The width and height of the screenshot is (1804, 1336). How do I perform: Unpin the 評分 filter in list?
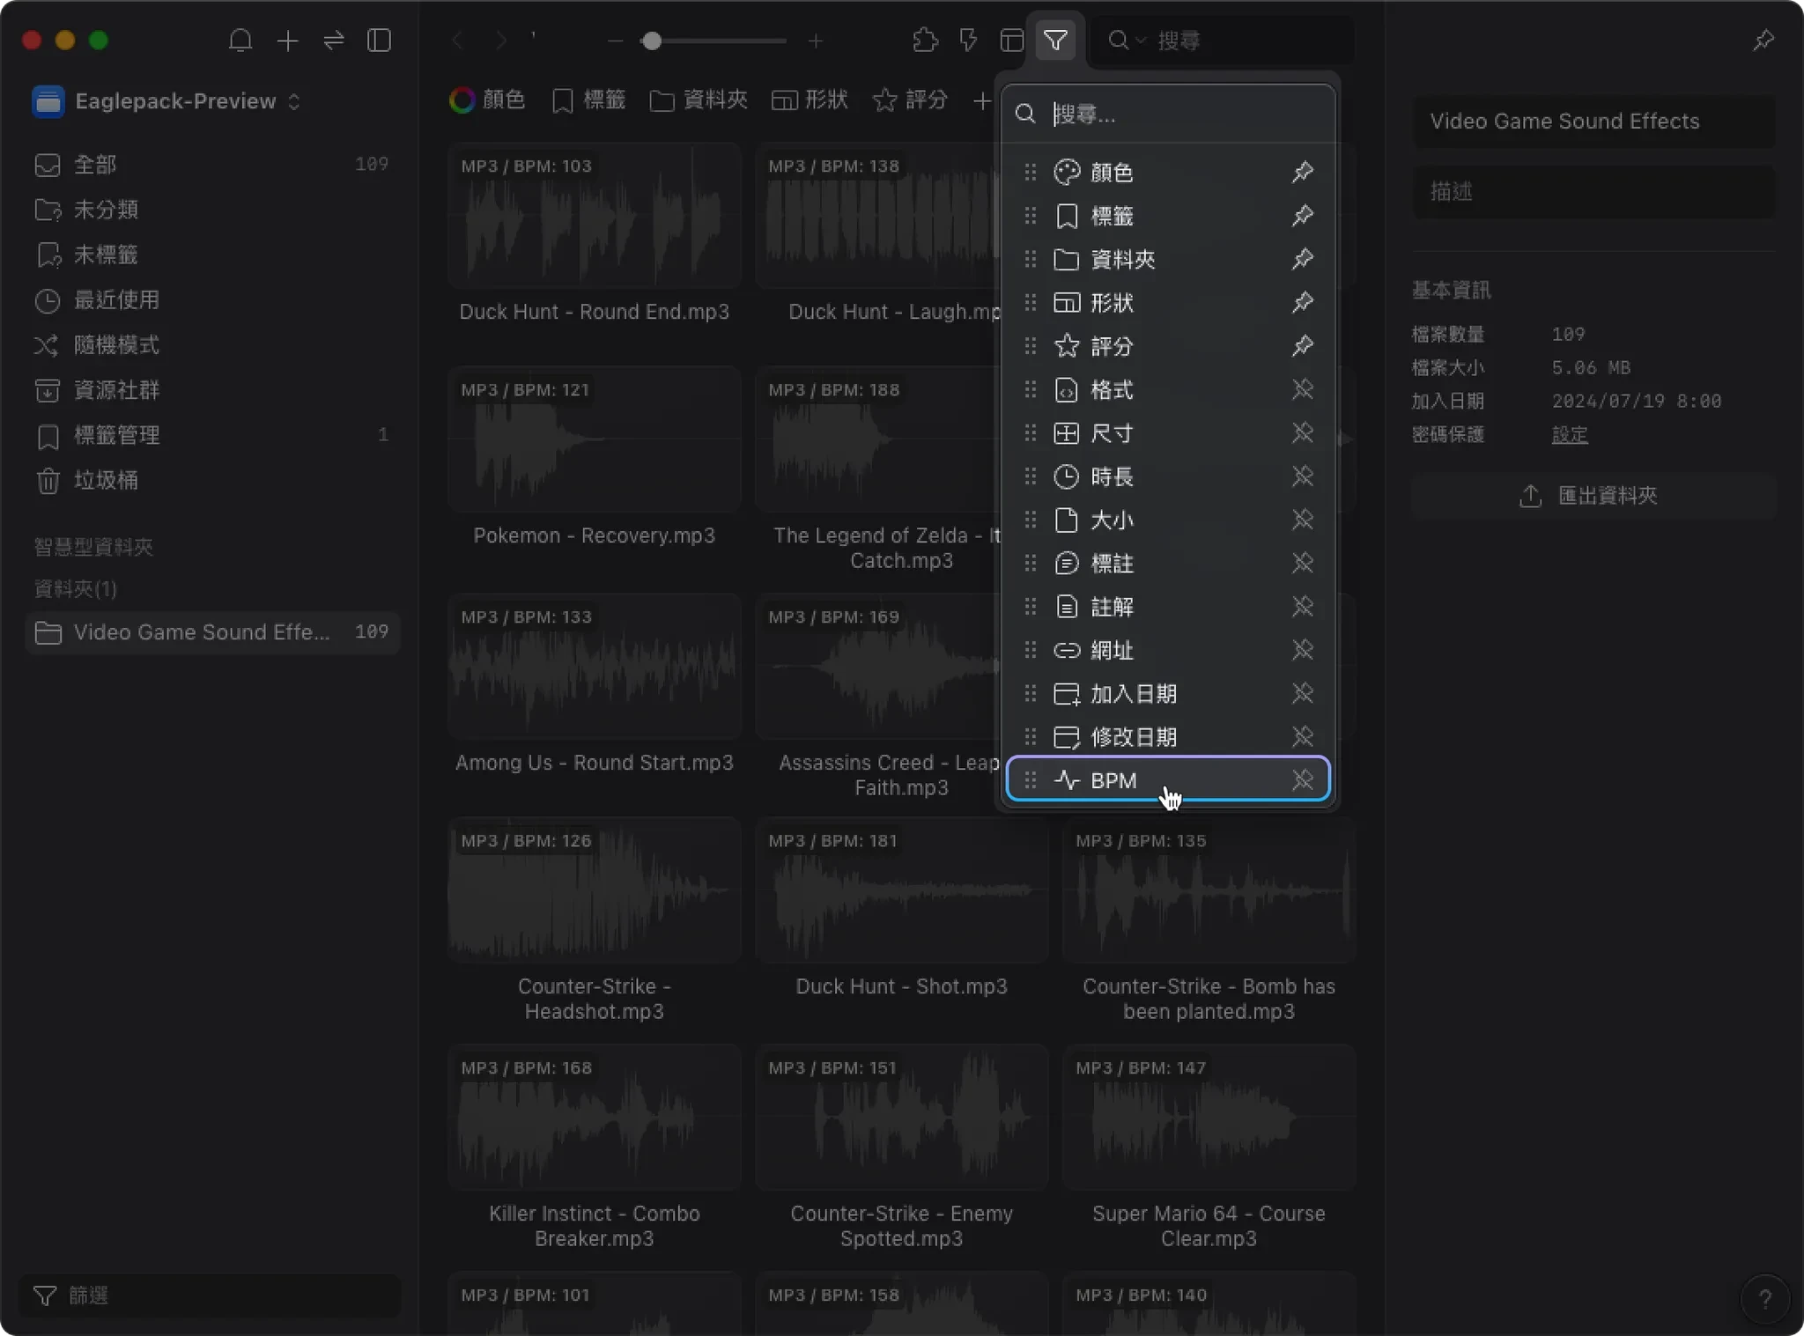coord(1303,345)
